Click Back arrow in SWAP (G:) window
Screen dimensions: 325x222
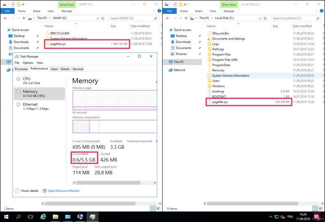point(5,18)
